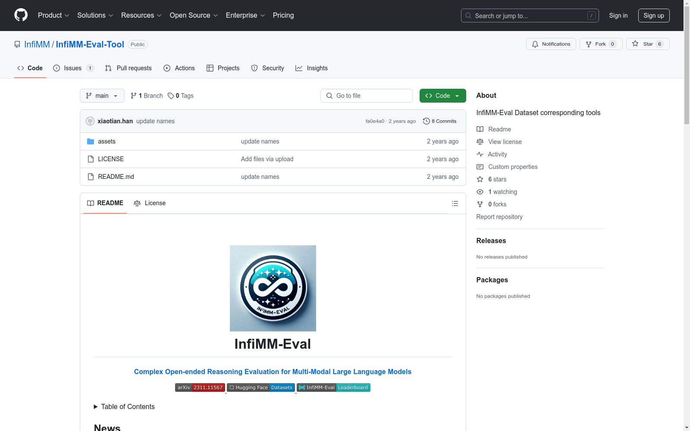This screenshot has height=431, width=690.
Task: Open the Notifications button
Action: (551, 44)
